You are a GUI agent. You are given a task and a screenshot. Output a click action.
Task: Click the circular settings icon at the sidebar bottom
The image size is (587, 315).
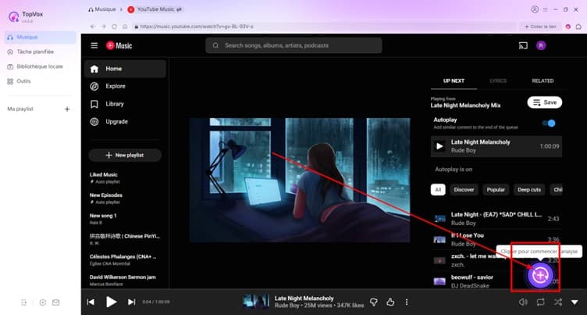43,302
